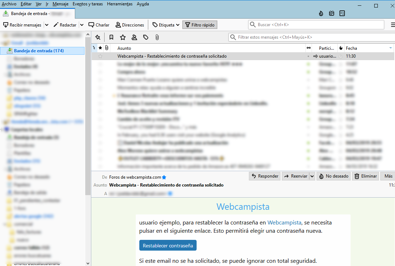
Task: Toggle tagged messages filter icon
Action: [146, 37]
